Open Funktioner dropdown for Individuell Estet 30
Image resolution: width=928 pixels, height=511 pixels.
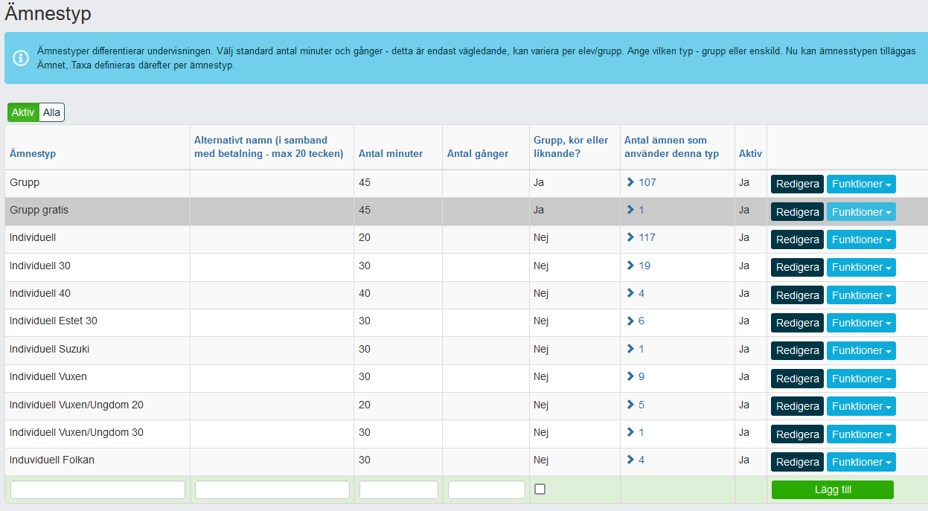[x=861, y=323]
